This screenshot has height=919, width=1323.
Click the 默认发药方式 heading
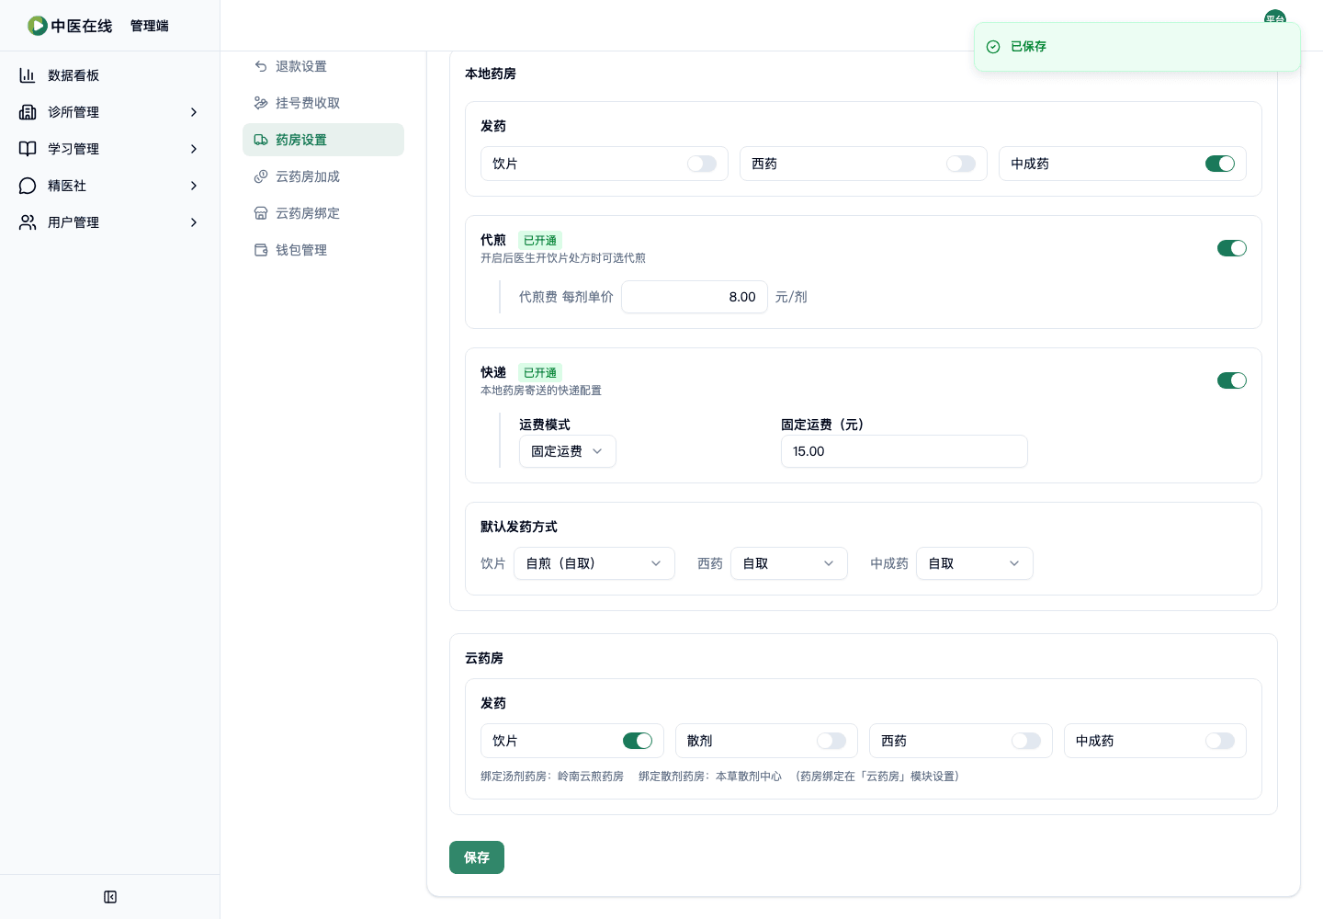pos(519,527)
